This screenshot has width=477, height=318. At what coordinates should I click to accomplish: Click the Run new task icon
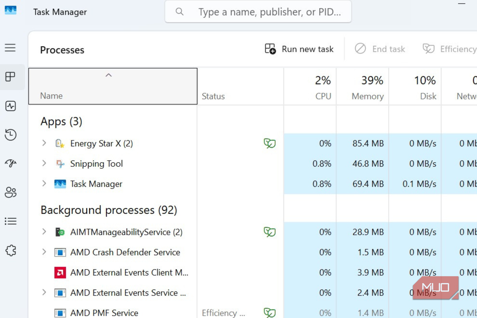point(269,49)
